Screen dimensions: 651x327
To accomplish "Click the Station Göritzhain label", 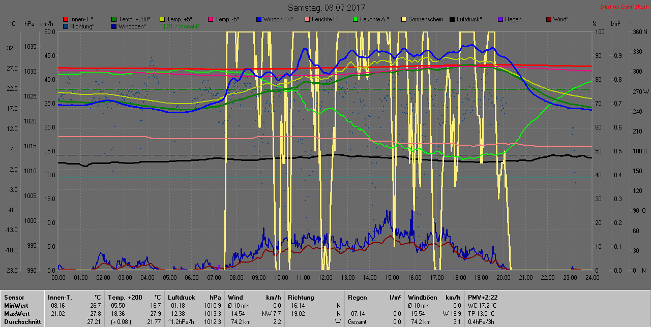I will click(x=623, y=7).
